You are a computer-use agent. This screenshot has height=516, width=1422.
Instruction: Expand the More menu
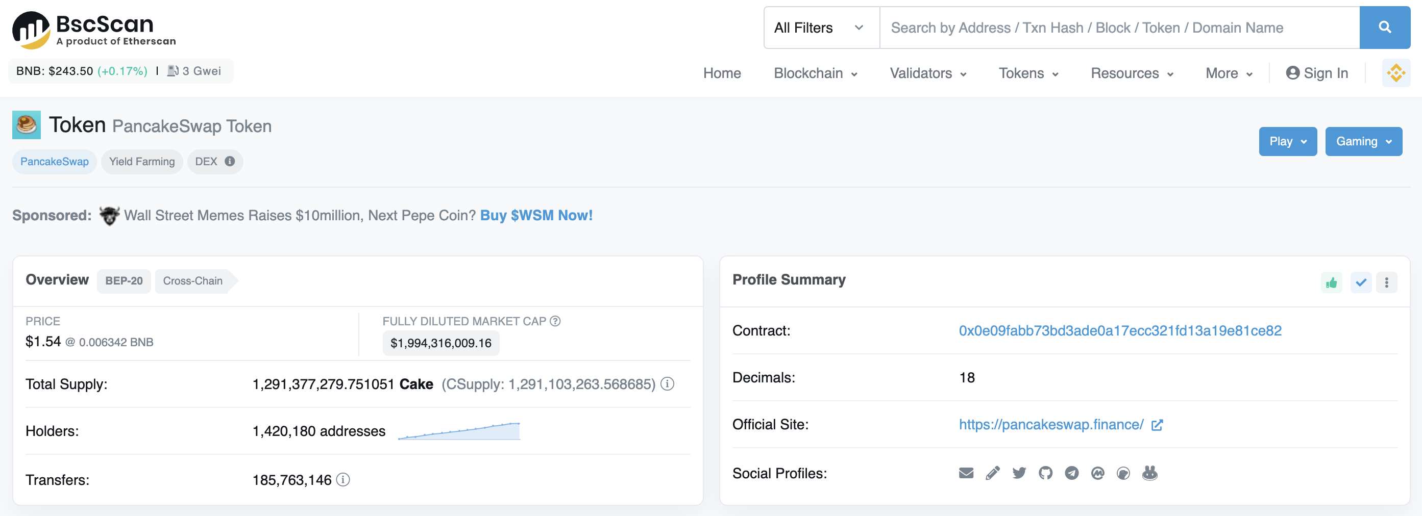[1229, 73]
